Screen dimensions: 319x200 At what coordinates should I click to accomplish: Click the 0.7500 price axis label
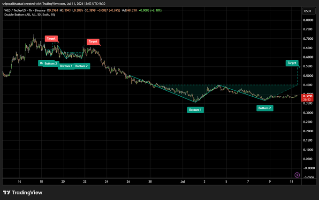click(x=308, y=29)
